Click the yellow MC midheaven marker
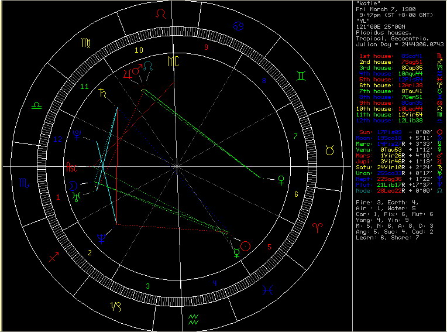This screenshot has width=447, height=332. click(x=174, y=61)
